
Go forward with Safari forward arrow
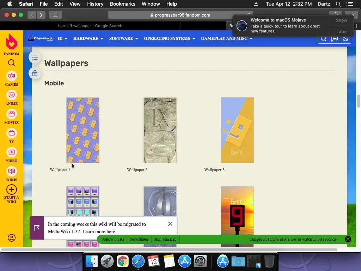tap(41, 15)
